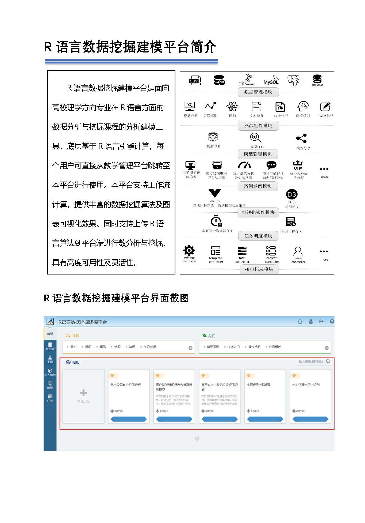The height and width of the screenshot is (523, 365).
Task: Open the 电力窃漏电用户识别 template
Action: (310, 396)
